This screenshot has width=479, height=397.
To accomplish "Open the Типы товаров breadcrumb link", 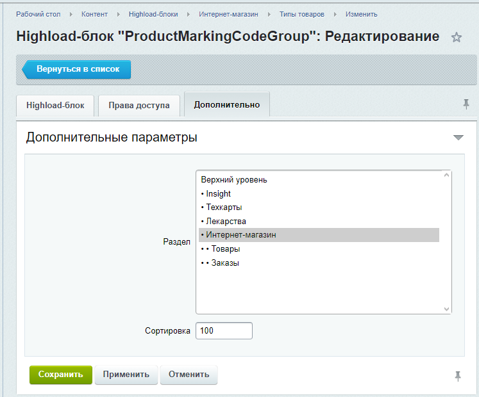I will click(x=302, y=14).
